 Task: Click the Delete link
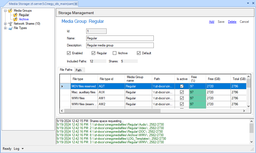[232, 22]
